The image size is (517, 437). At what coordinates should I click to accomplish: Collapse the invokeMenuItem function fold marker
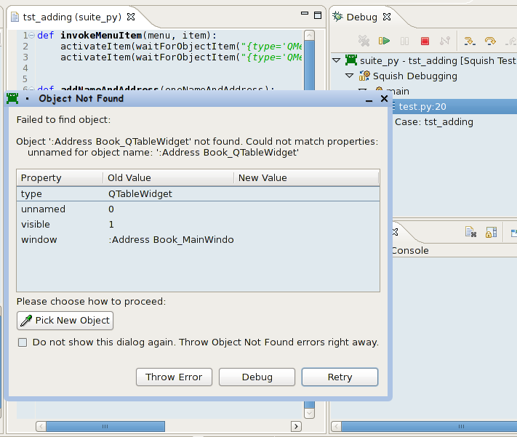click(31, 36)
